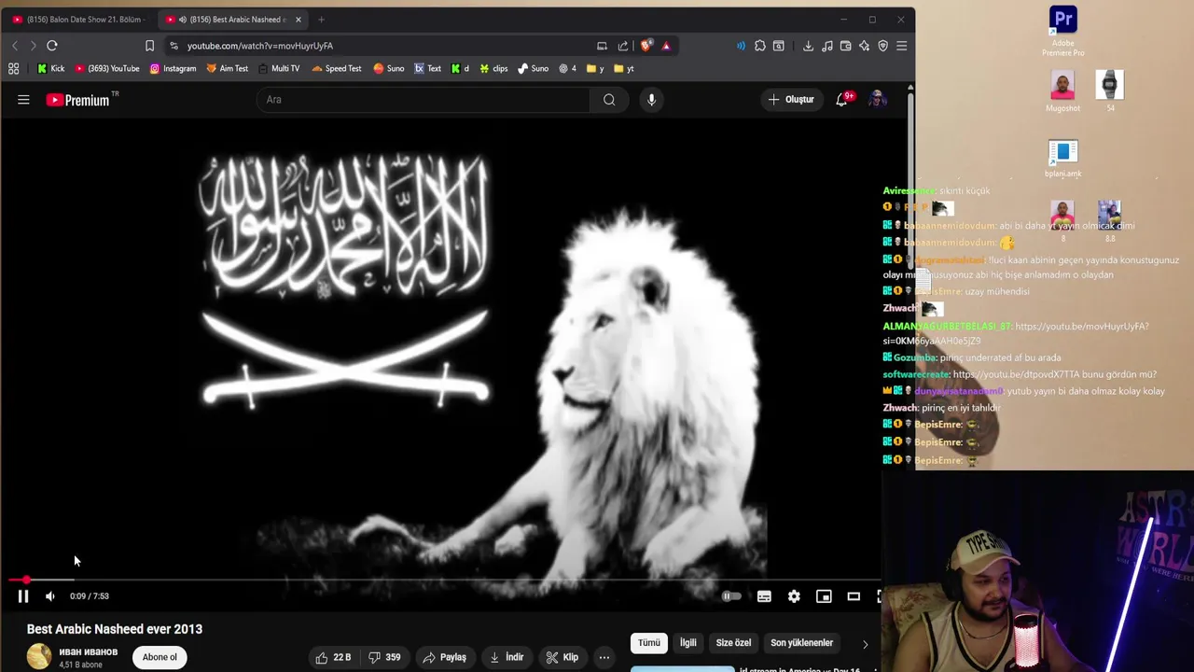Screen dimensions: 1194x672
Task: Open the Instagram bookmark
Action: coord(173,68)
